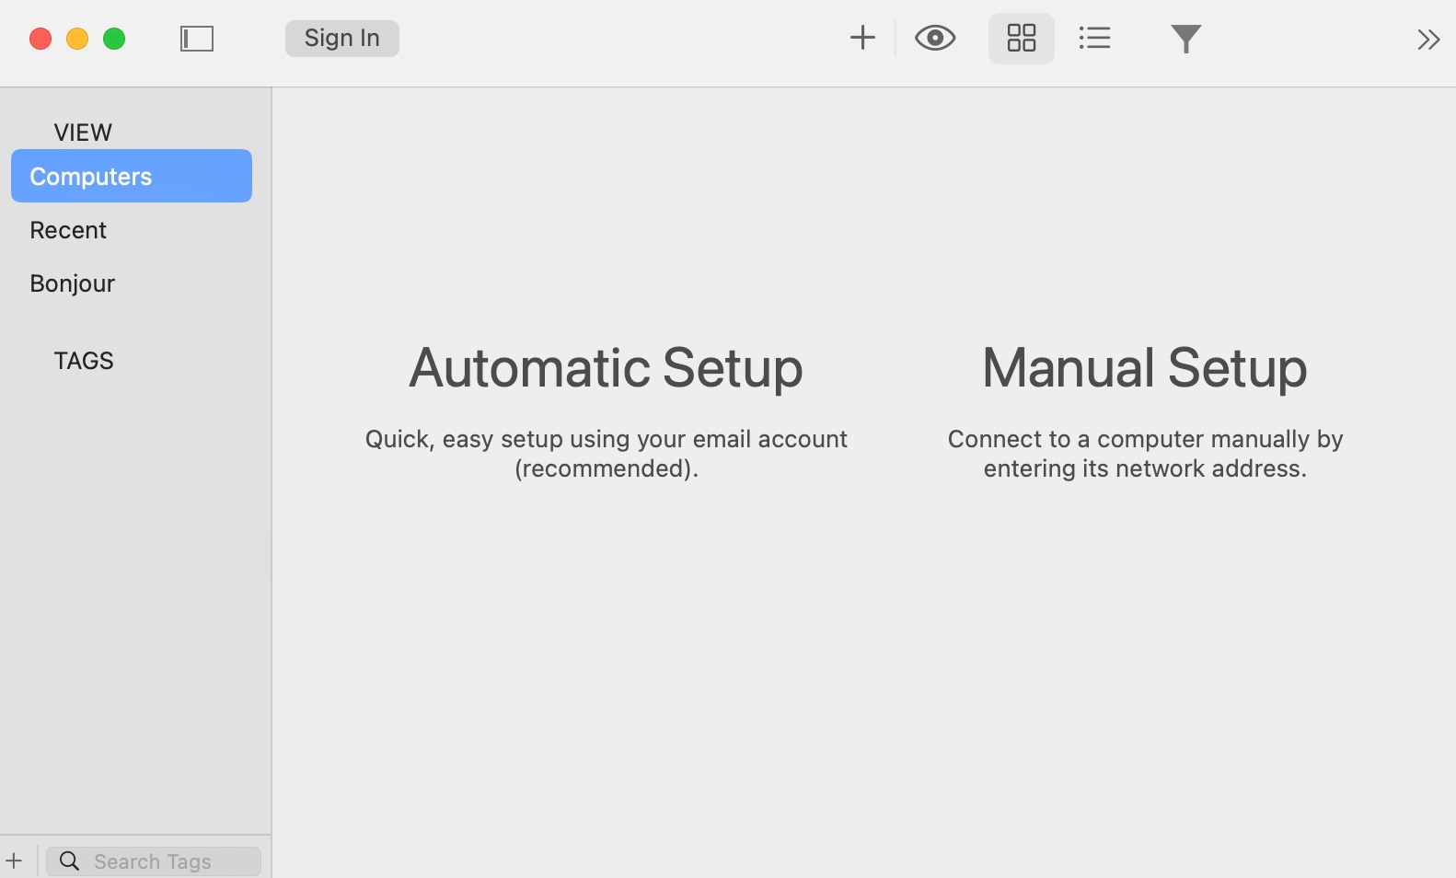1456x878 pixels.
Task: Add a tag with bottom plus button
Action: click(14, 861)
